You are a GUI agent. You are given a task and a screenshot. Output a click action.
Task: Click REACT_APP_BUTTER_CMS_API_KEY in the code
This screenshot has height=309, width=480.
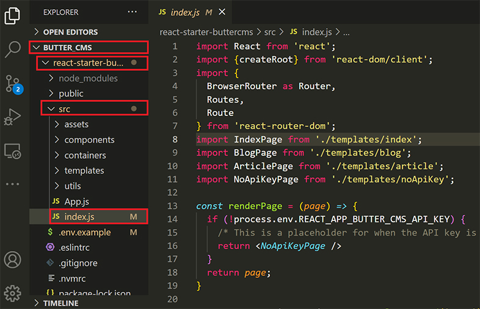(x=374, y=219)
